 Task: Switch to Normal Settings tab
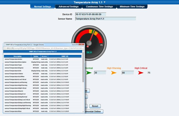coord(42,6)
